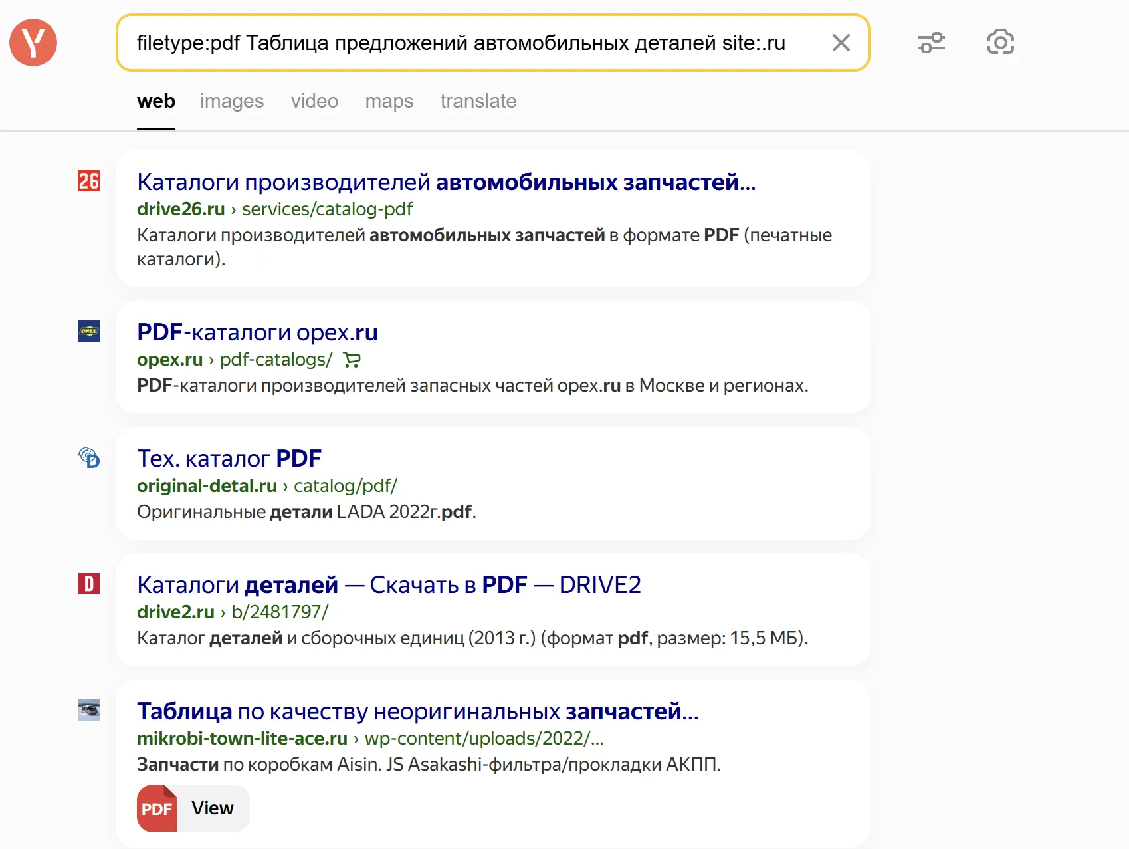Viewport: 1129px width, 849px height.
Task: Clear the search query with the X icon
Action: (x=841, y=43)
